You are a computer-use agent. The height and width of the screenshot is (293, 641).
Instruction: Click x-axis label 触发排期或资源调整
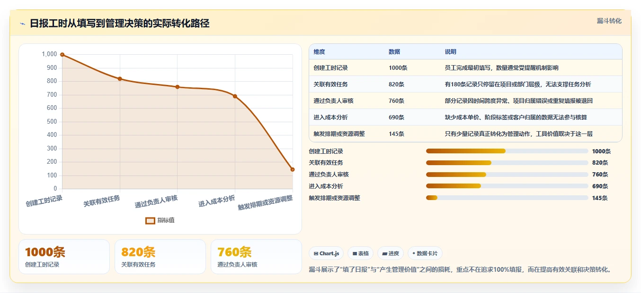pos(265,203)
